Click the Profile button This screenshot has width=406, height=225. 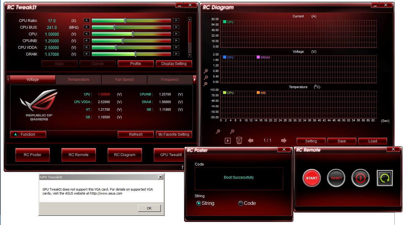tap(136, 64)
